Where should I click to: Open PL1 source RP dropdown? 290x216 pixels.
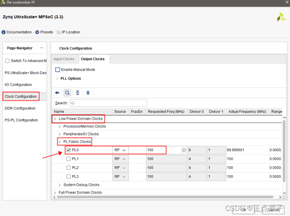coord(121,159)
